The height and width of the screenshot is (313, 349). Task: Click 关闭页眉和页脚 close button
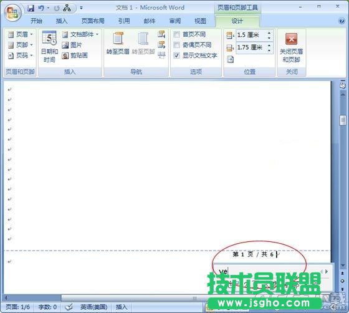coord(292,47)
